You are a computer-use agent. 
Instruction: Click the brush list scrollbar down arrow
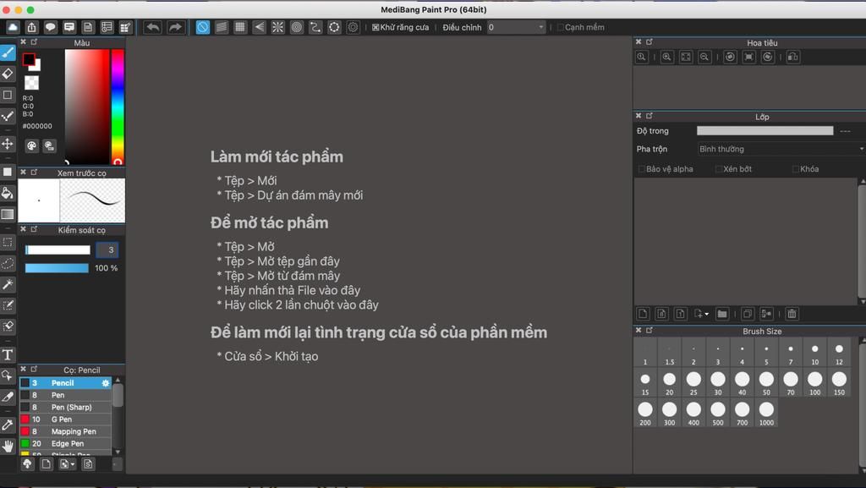pyautogui.click(x=117, y=452)
